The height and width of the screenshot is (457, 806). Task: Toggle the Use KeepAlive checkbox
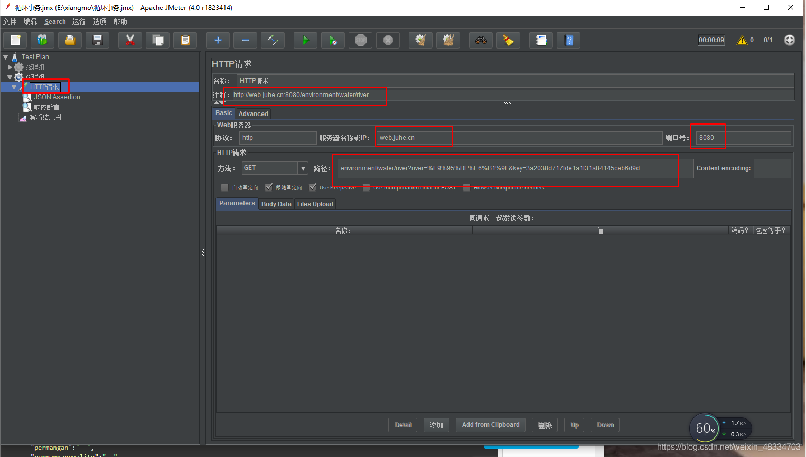(313, 187)
